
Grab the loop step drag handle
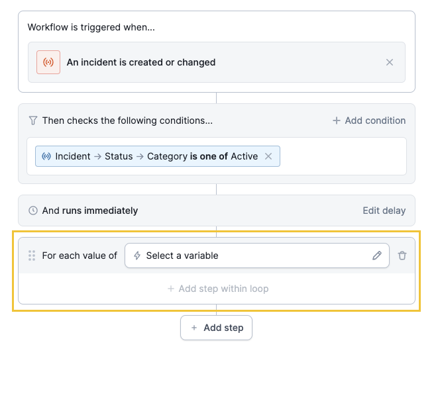point(32,256)
